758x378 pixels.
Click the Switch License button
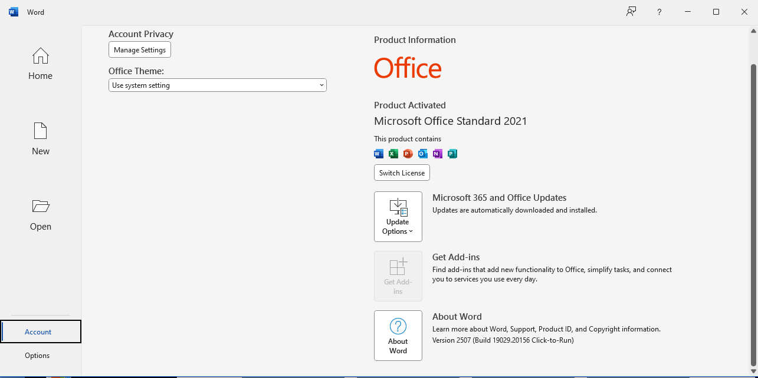(402, 173)
